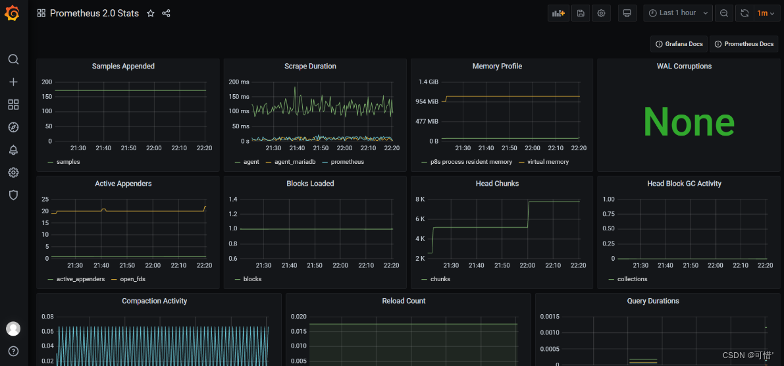The width and height of the screenshot is (784, 366).
Task: Toggle p8s process resident memory legend
Action: click(471, 162)
